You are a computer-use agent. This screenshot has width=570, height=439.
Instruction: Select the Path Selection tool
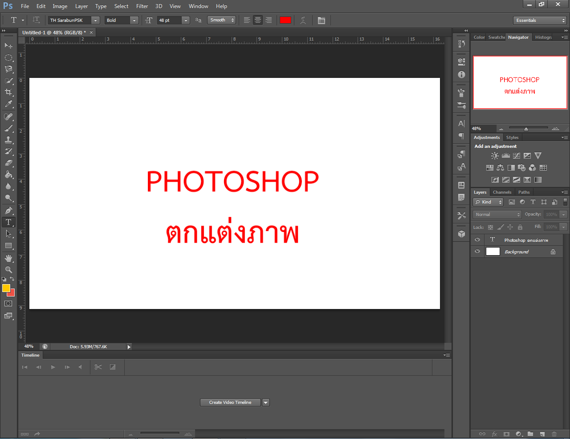pyautogui.click(x=8, y=234)
